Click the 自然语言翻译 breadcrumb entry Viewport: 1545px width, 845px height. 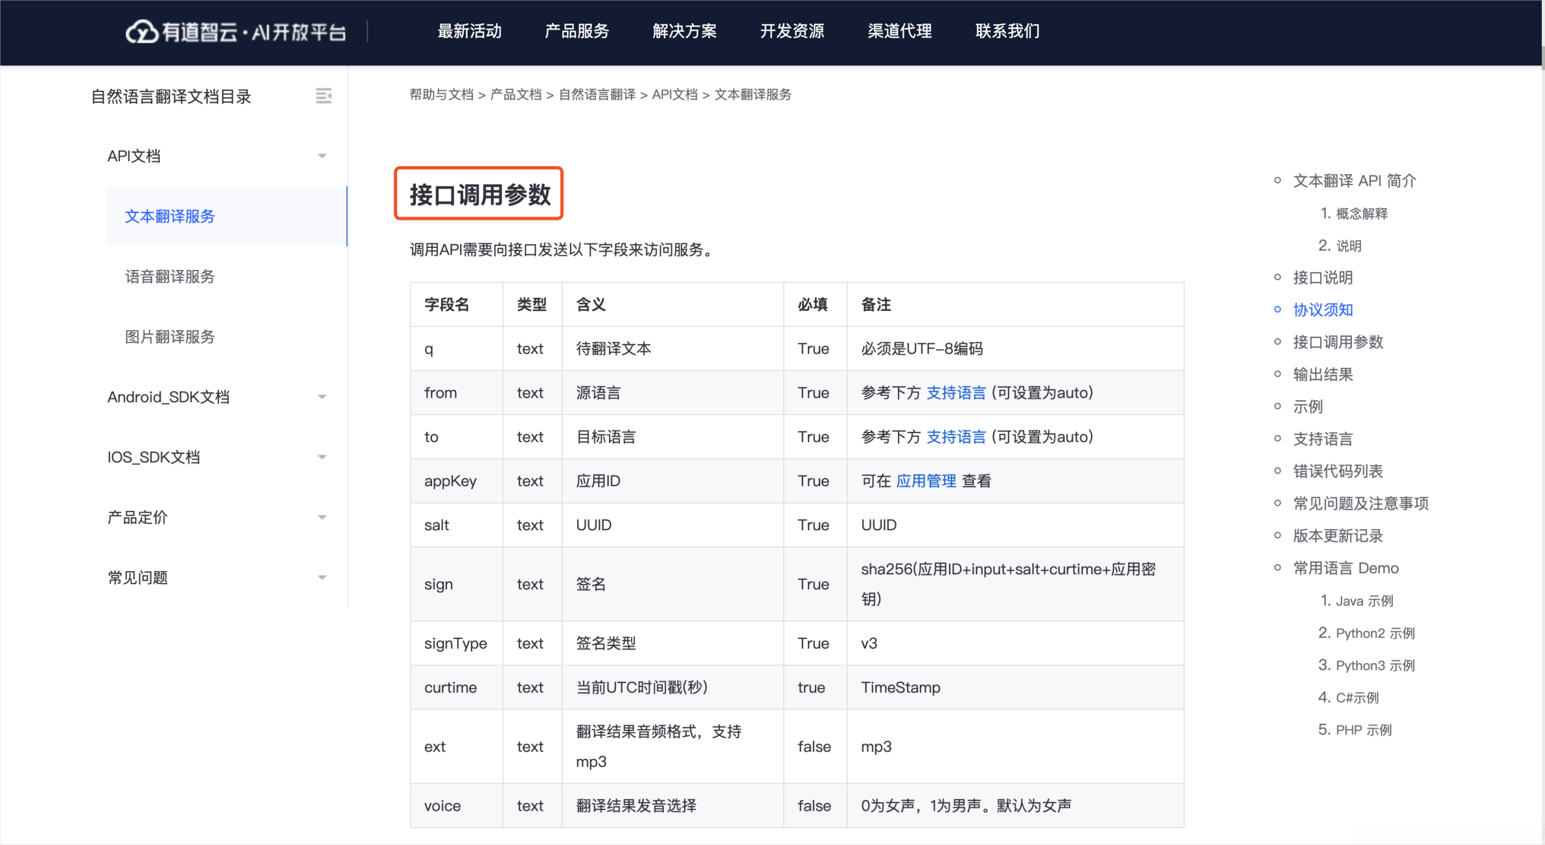(x=595, y=95)
